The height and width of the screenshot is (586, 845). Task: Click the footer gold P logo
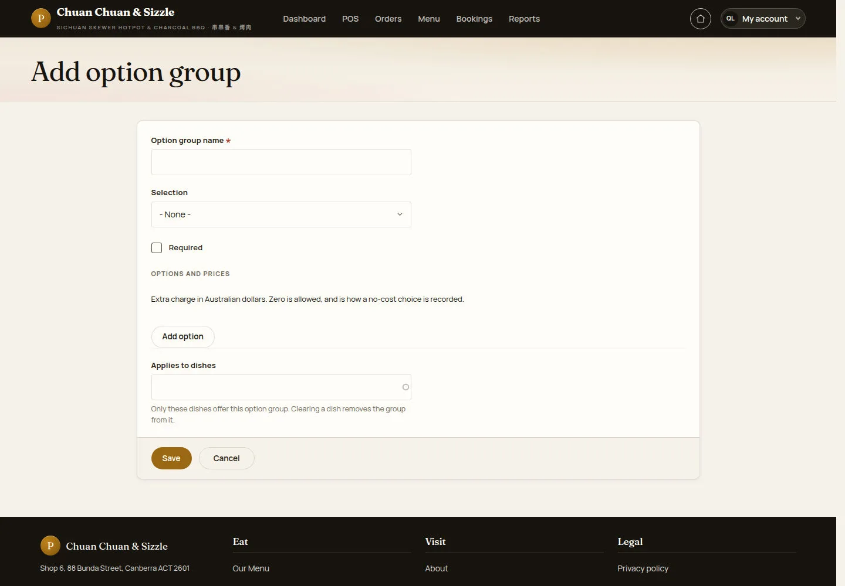(x=50, y=546)
